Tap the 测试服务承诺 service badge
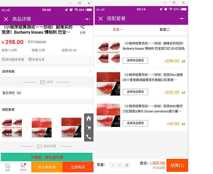Screen dimensions: 213x174 (x=13, y=60)
